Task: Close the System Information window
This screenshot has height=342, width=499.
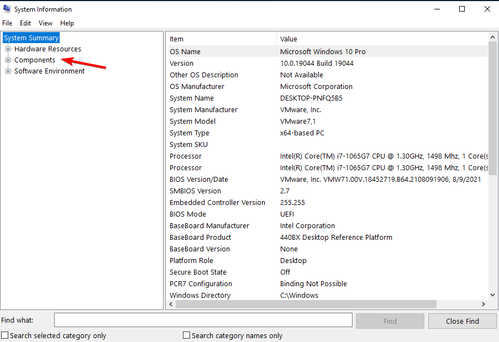Action: tap(487, 9)
